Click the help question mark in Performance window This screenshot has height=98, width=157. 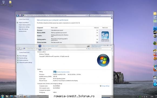112,18
